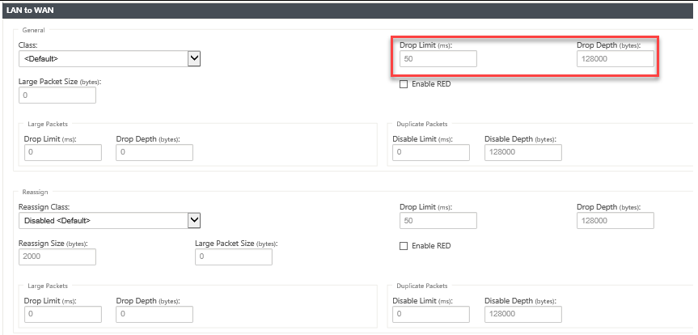Click Reassign Large Packets Drop Limit field
Screen dimensions: 698x335
tap(63, 314)
